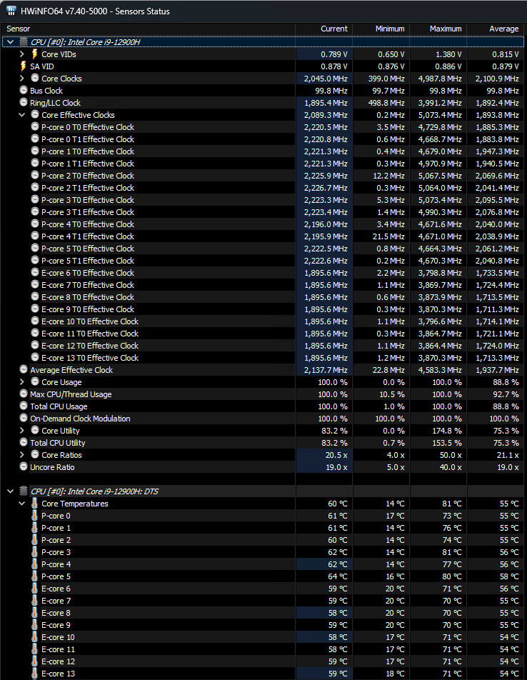
Task: Click the Core Utility maximum value 174.8 %
Action: click(x=447, y=431)
